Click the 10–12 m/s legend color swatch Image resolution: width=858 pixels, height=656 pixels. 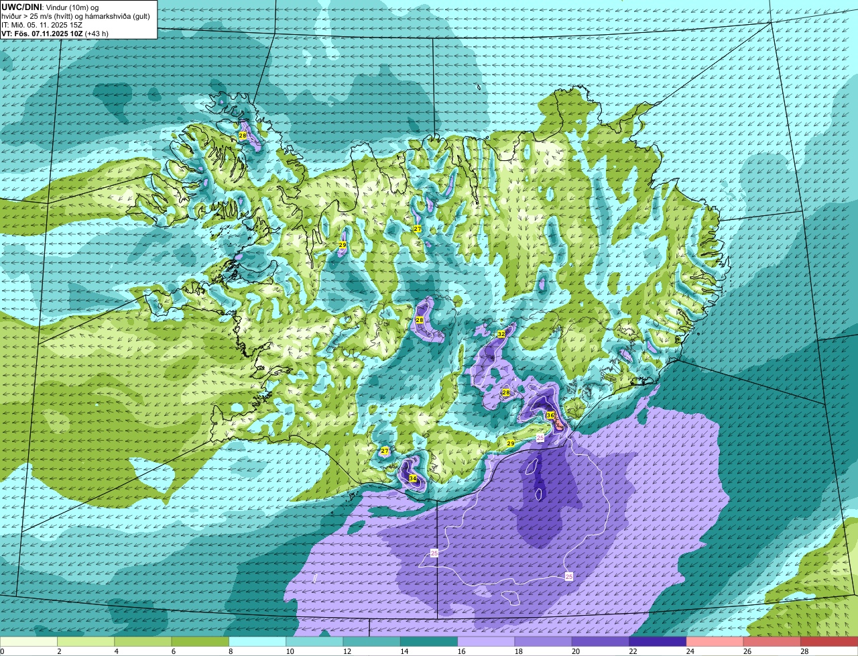314,641
